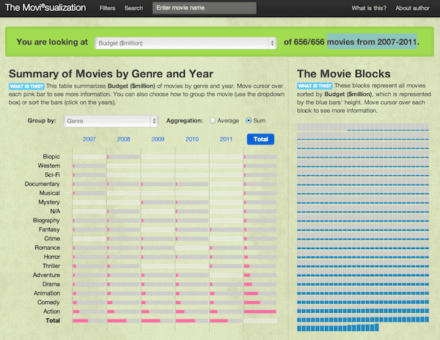Click the tallest last movie block

[x=377, y=327]
